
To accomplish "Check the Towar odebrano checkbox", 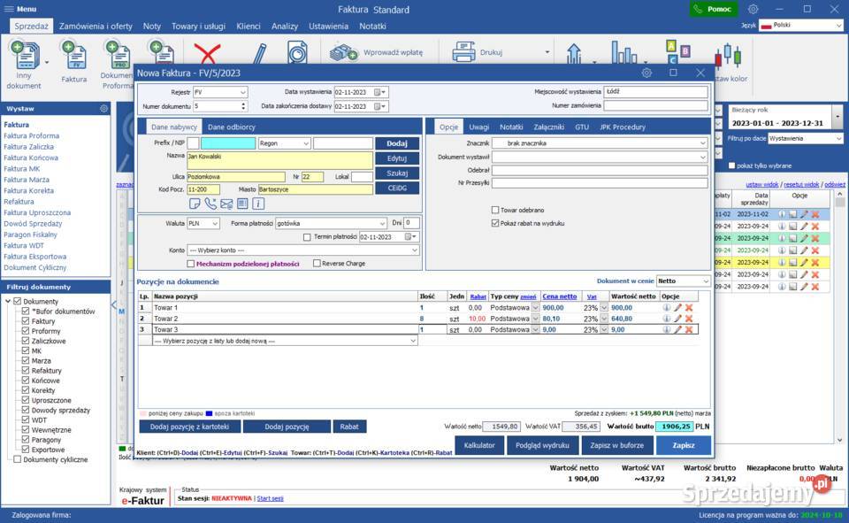I will pyautogui.click(x=495, y=210).
